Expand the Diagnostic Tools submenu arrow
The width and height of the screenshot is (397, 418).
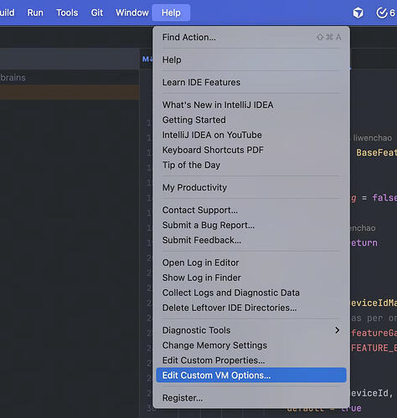point(338,330)
